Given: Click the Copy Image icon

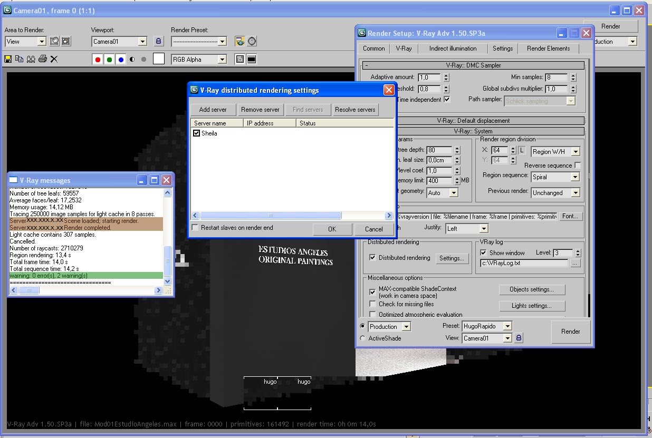Looking at the screenshot, I should point(20,59).
